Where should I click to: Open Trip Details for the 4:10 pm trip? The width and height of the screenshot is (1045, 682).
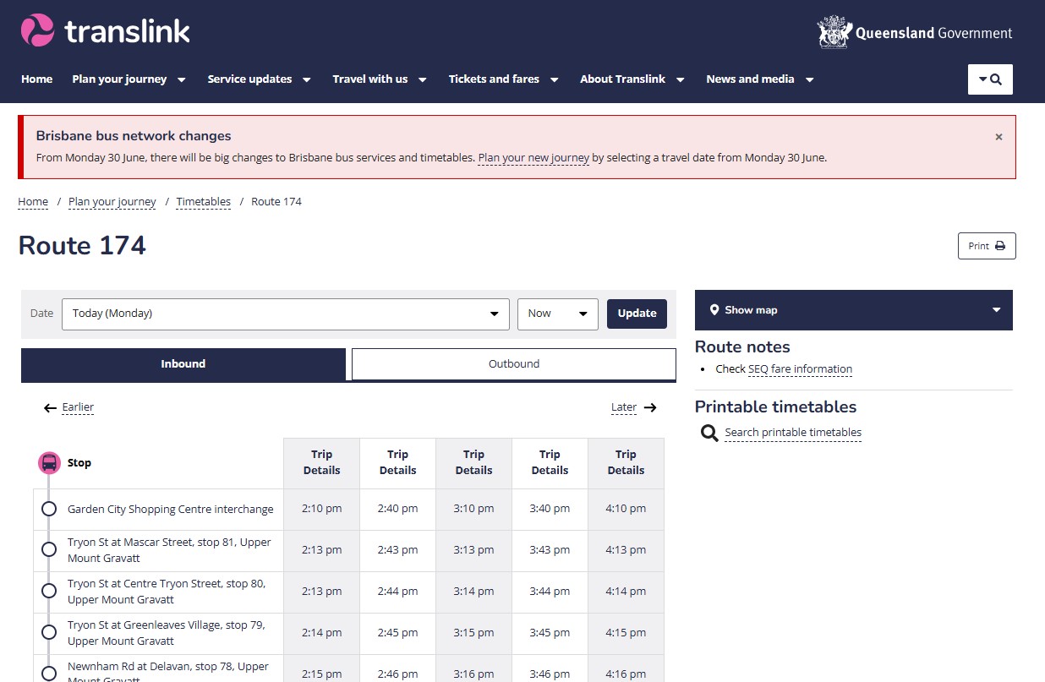coord(626,463)
